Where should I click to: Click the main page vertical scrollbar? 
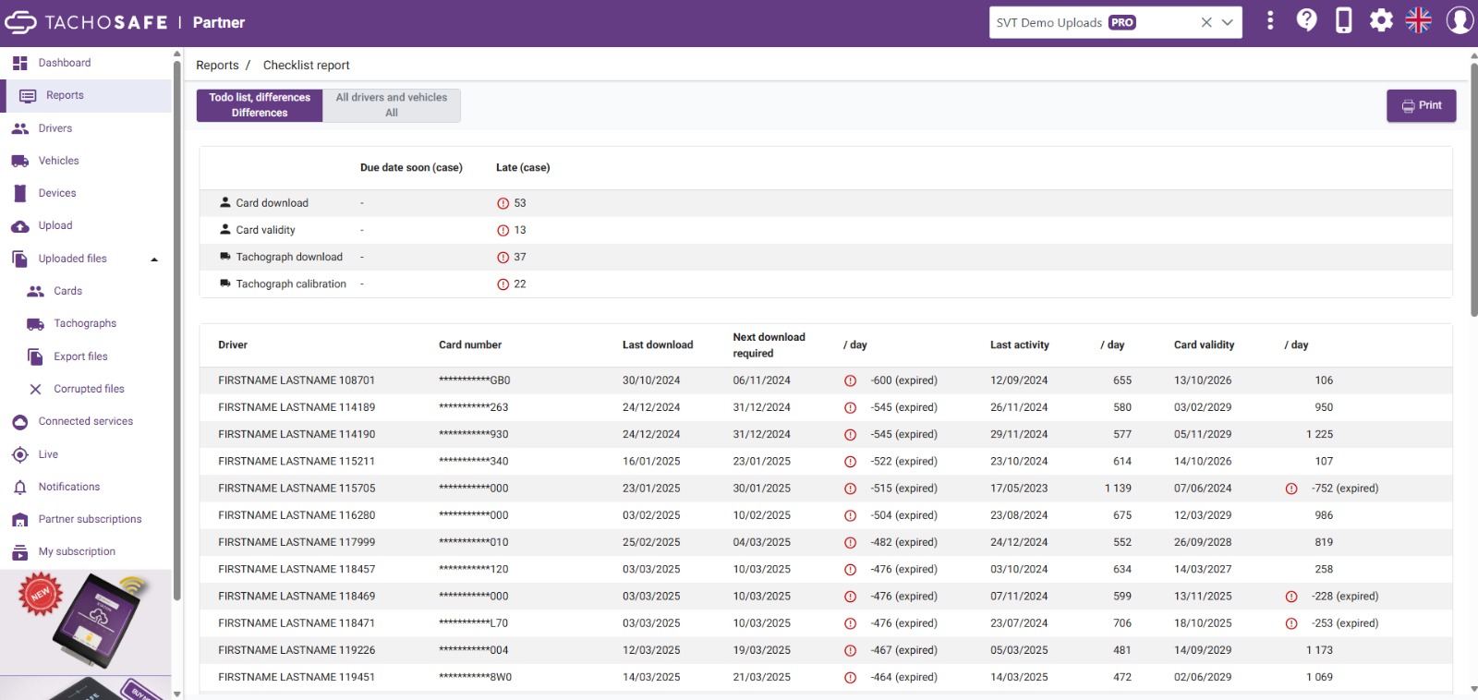tap(1473, 185)
